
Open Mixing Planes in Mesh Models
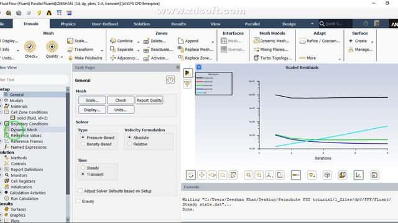click(271, 50)
